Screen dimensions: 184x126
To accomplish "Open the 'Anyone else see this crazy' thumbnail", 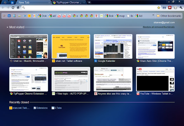I will [x=113, y=79].
